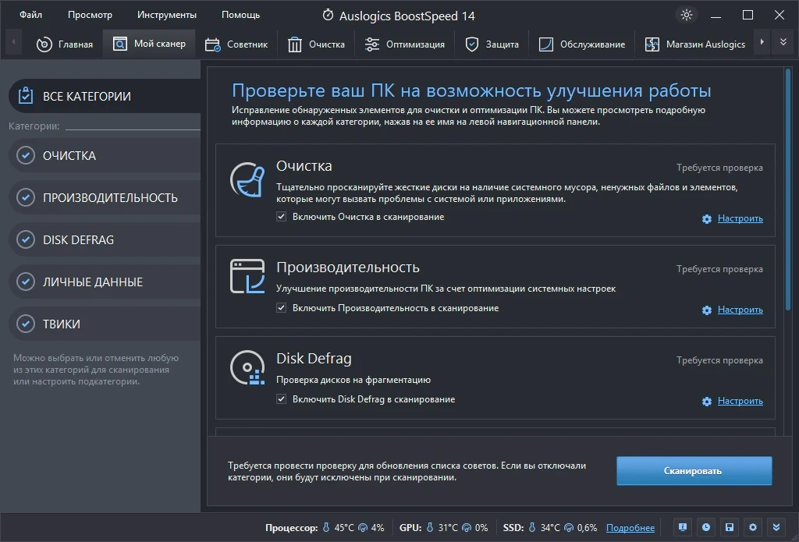Click the processor temperature thermometer icon

coord(326,527)
